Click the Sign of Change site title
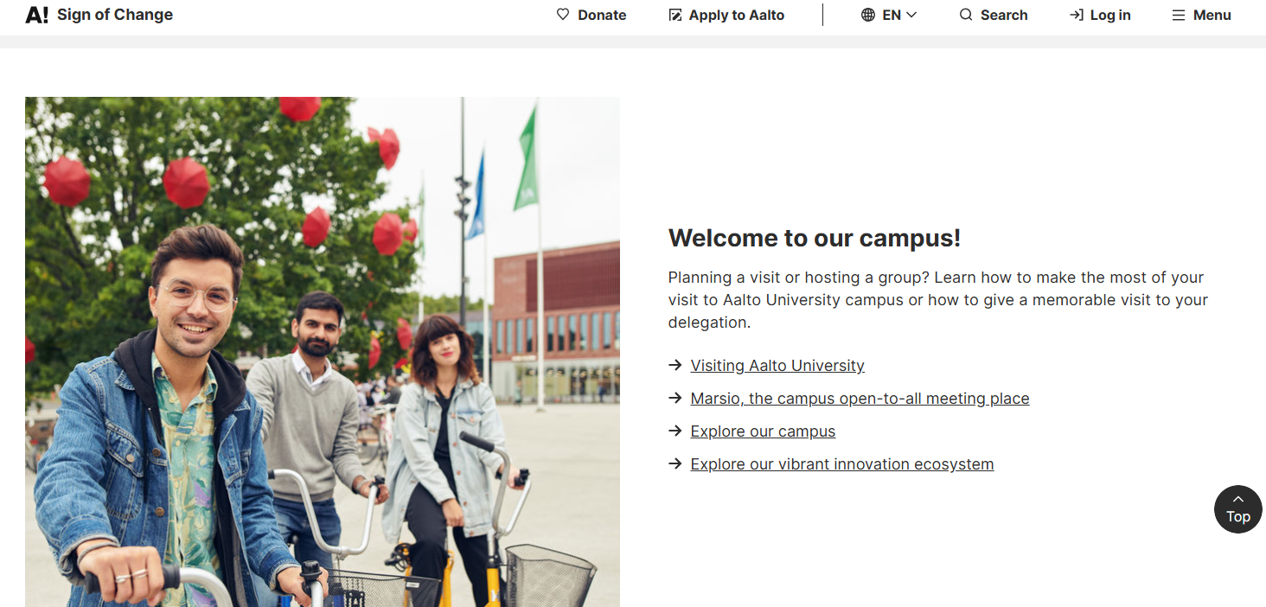Viewport: 1266px width, 607px height. 115,15
